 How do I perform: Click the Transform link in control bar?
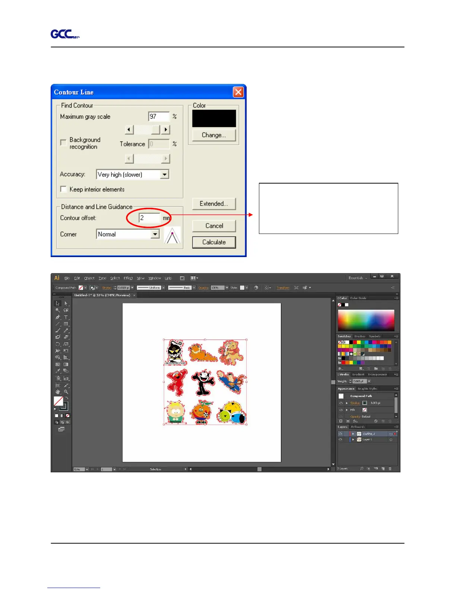(283, 288)
